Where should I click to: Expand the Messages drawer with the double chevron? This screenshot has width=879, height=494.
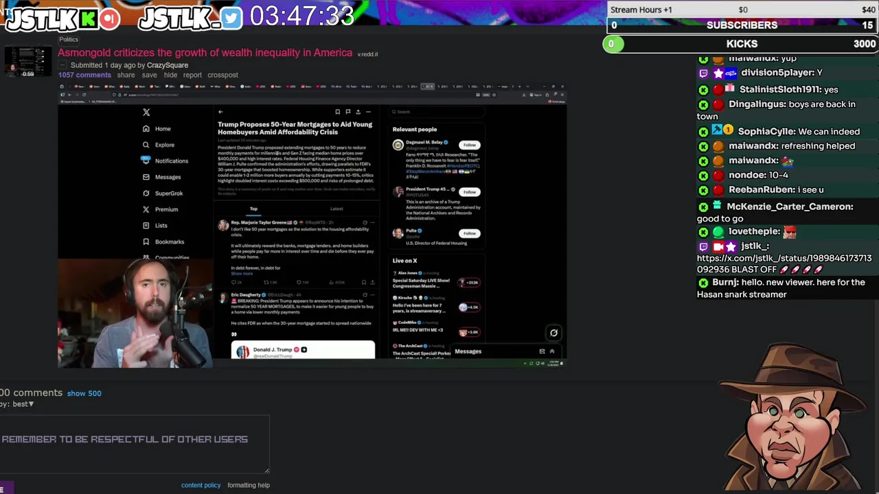pos(551,351)
